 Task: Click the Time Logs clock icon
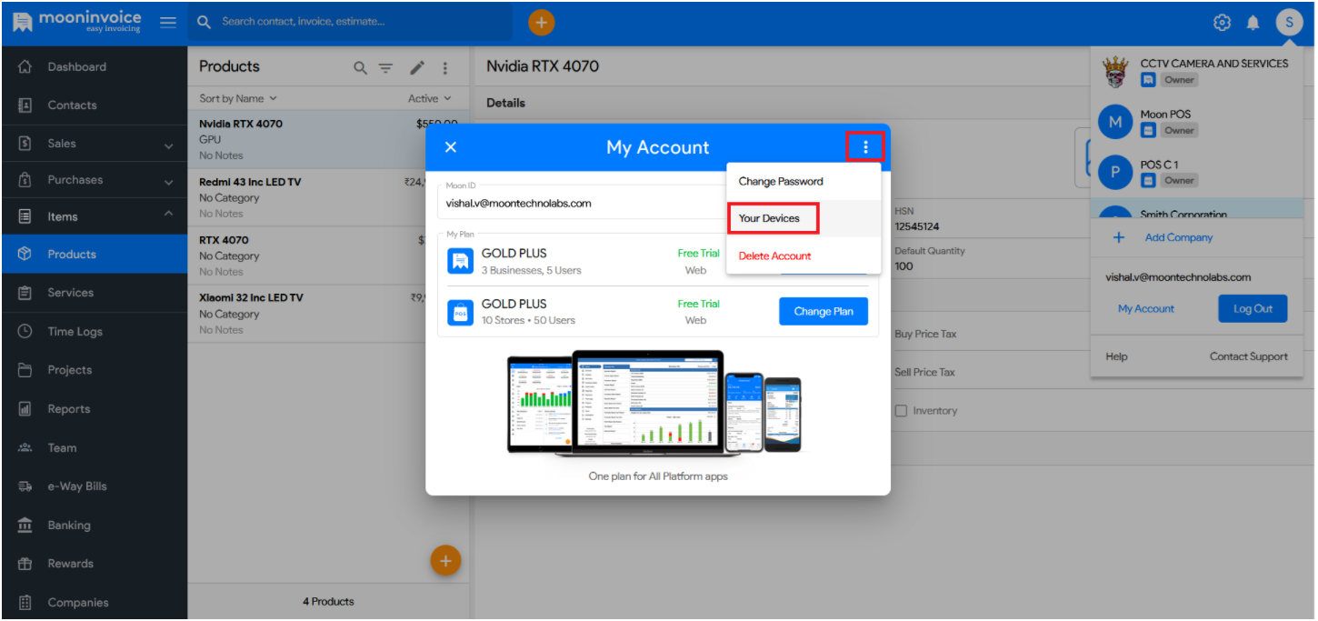click(x=25, y=332)
